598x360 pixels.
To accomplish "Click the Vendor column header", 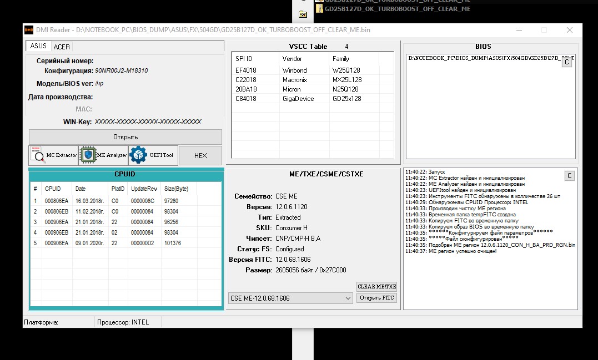I will (304, 59).
